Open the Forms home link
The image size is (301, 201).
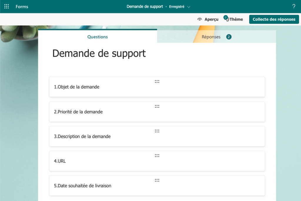point(22,6)
